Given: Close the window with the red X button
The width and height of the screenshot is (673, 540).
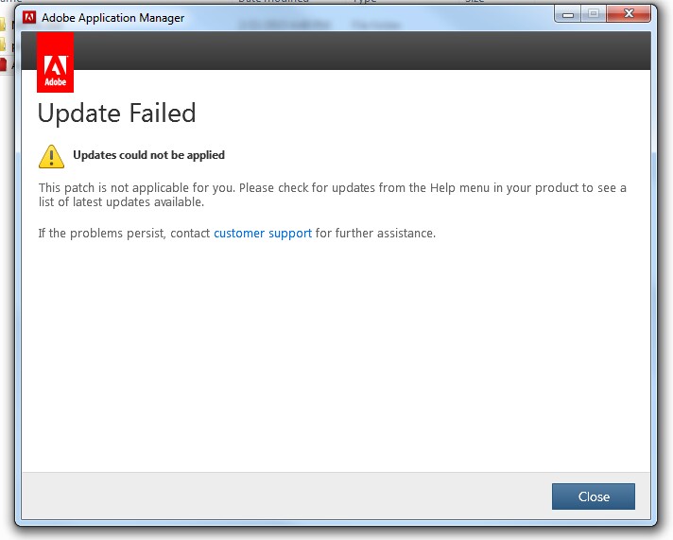Looking at the screenshot, I should click(x=629, y=14).
